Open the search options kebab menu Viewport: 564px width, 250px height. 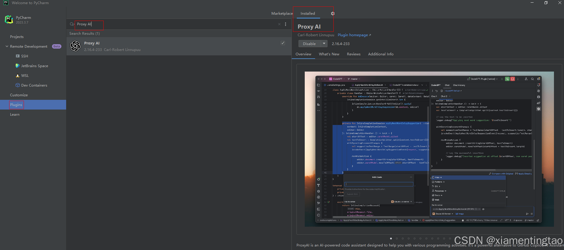(x=286, y=24)
